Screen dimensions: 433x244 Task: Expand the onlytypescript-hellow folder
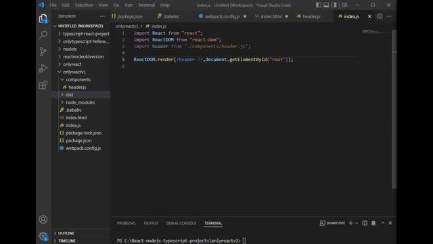(81, 41)
